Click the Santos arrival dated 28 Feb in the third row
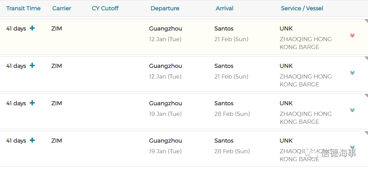Viewport: 368px width, 169px height. [x=224, y=104]
